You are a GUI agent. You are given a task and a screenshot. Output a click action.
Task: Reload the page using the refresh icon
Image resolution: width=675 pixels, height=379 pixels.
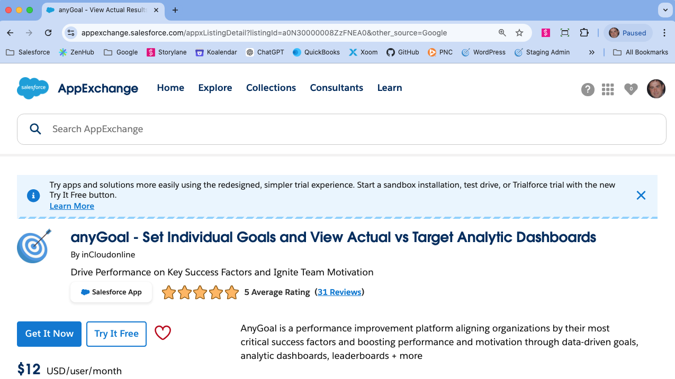pyautogui.click(x=48, y=33)
